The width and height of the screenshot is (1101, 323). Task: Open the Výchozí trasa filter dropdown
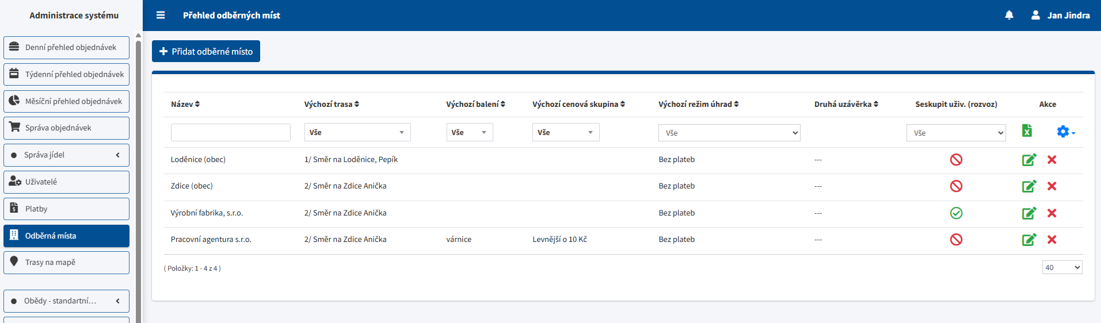coord(357,132)
